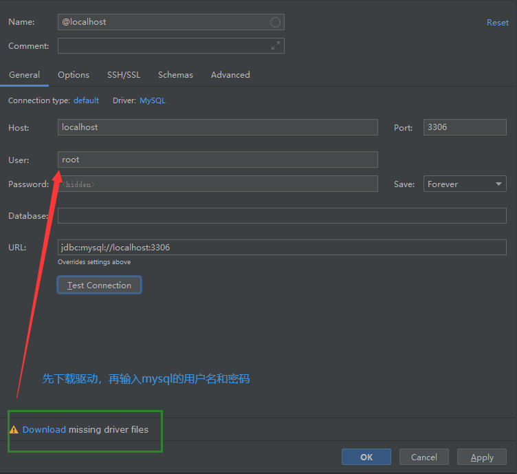Change the Connection type 'default' selector
This screenshot has height=474, width=517.
point(86,100)
